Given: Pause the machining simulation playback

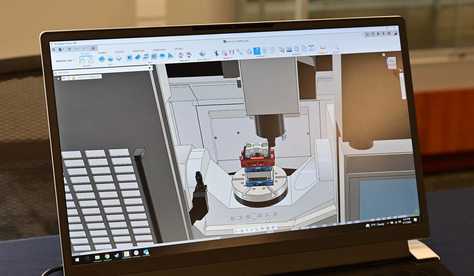Looking at the screenshot, I should [x=254, y=216].
